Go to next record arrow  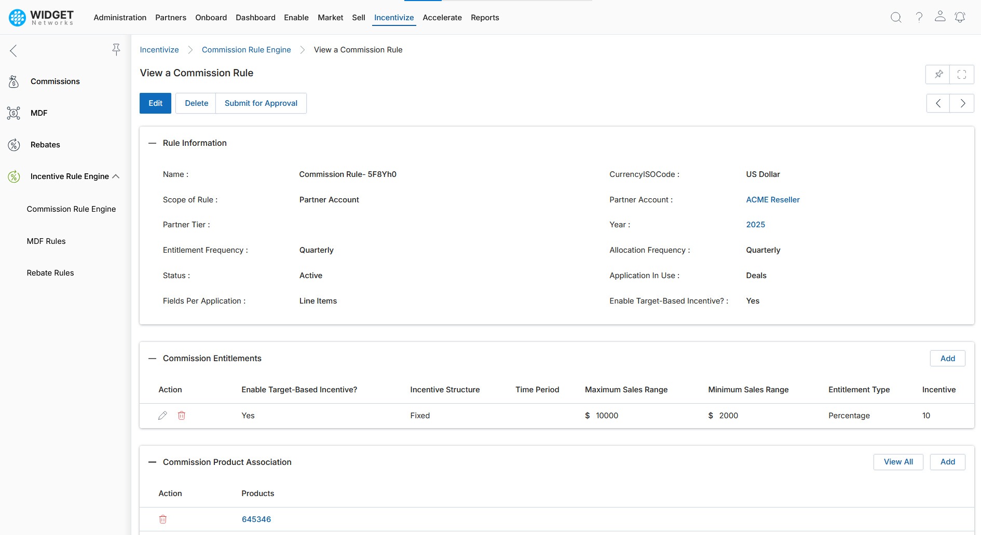962,103
